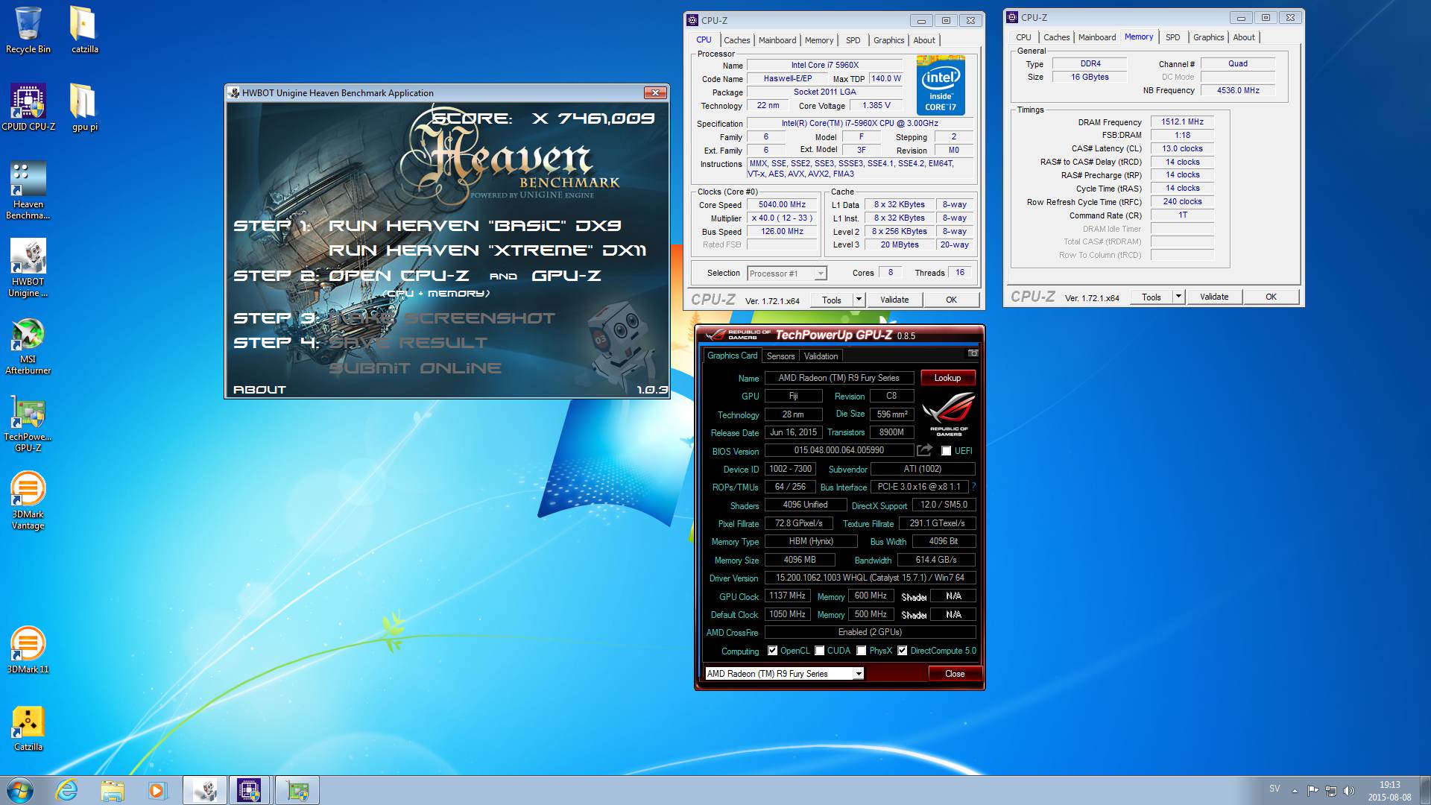Launch 3DMark 11 desktop shortcut
Screen dimensions: 1431x805
pos(28,650)
